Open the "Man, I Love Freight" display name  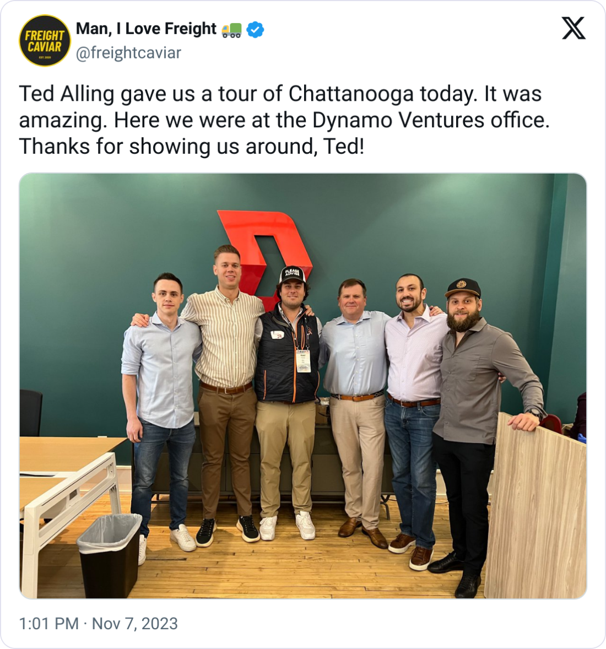(x=146, y=29)
